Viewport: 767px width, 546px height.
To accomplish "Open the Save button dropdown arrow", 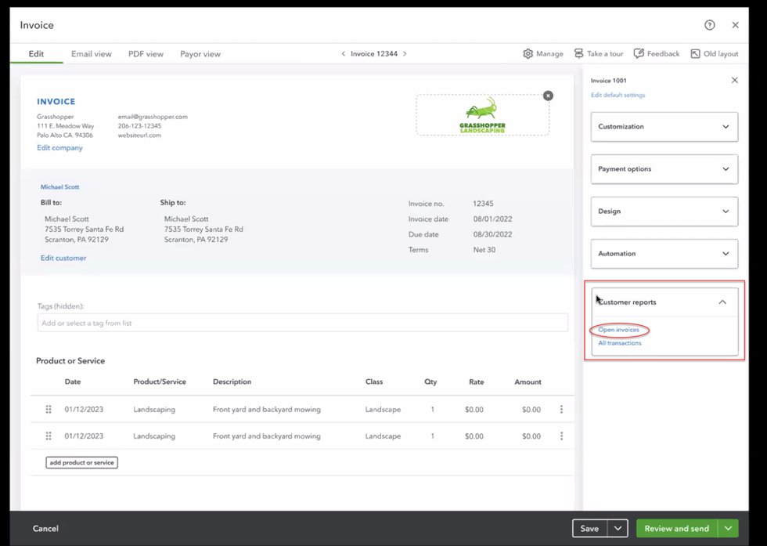I will tap(618, 529).
